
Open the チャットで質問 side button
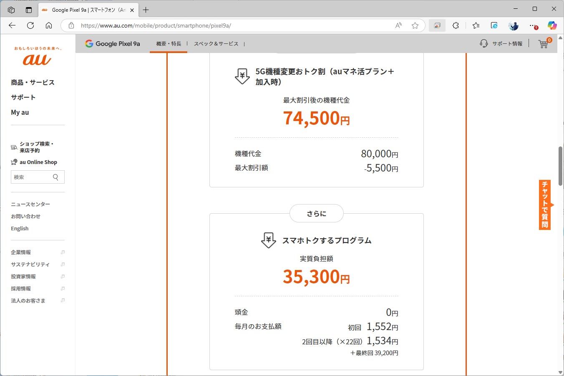tap(545, 205)
